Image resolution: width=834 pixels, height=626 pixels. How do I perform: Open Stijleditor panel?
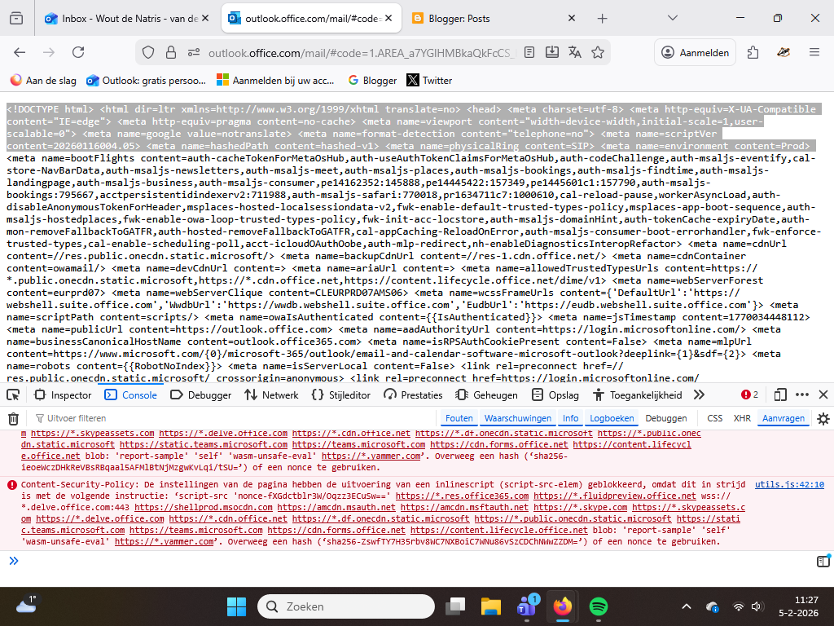coord(341,395)
